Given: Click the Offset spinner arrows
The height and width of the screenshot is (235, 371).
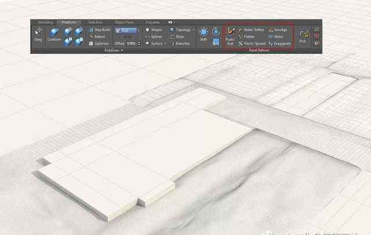Looking at the screenshot, I should point(139,43).
